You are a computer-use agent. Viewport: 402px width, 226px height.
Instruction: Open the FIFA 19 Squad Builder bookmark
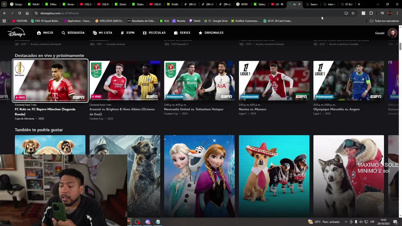pyautogui.click(x=45, y=21)
